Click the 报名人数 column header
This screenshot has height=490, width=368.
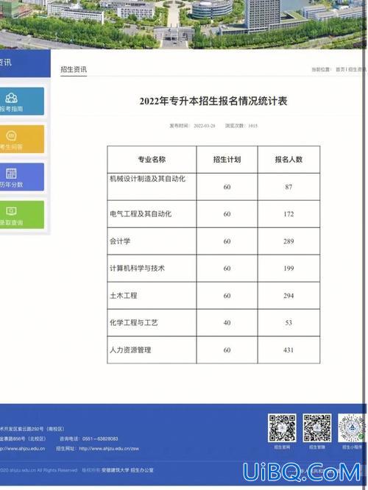point(289,160)
